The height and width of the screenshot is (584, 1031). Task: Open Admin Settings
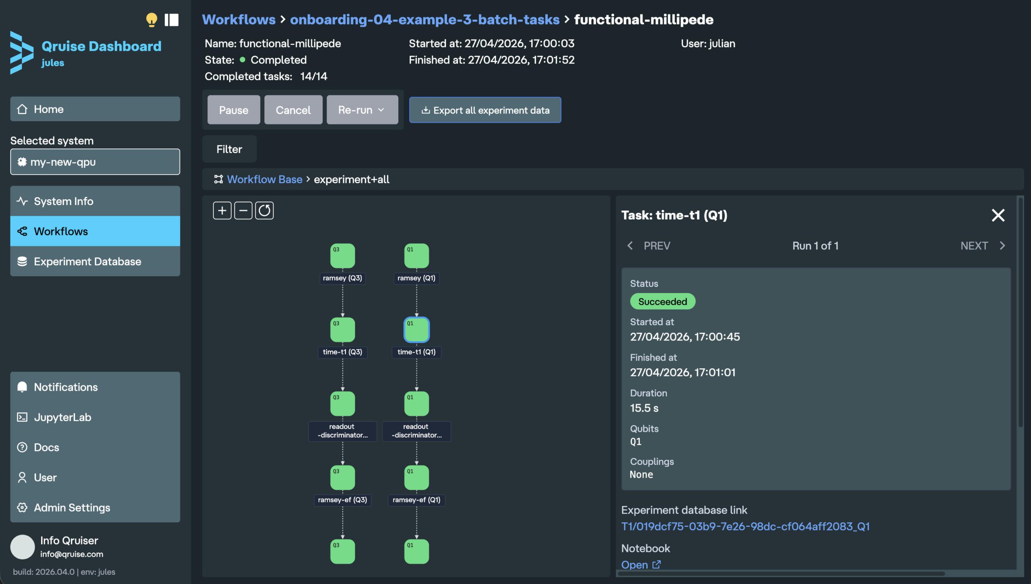pyautogui.click(x=95, y=508)
